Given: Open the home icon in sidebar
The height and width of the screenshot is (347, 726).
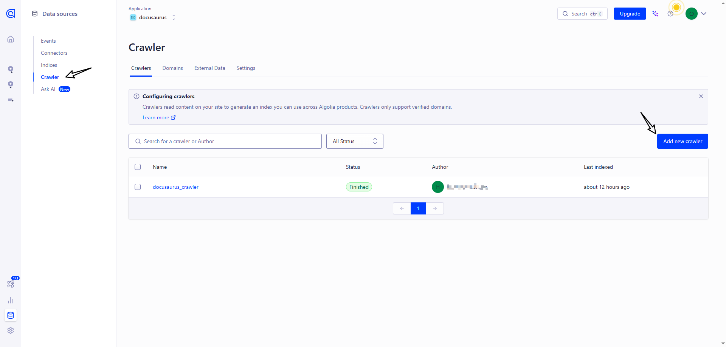Looking at the screenshot, I should click(x=11, y=39).
